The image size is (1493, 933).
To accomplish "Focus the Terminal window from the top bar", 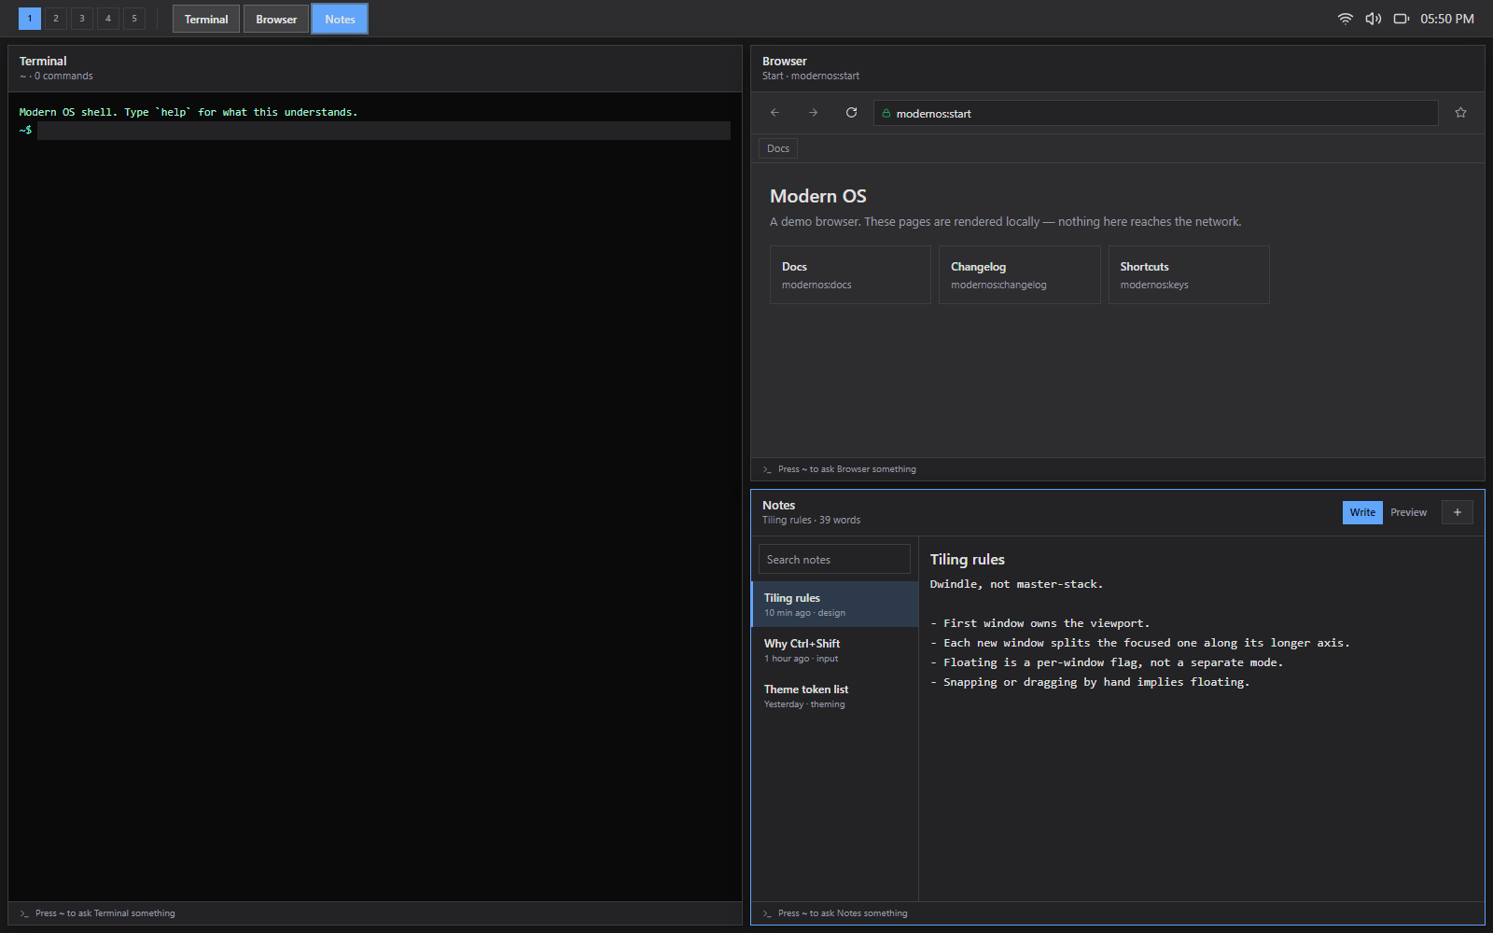I will 206,19.
